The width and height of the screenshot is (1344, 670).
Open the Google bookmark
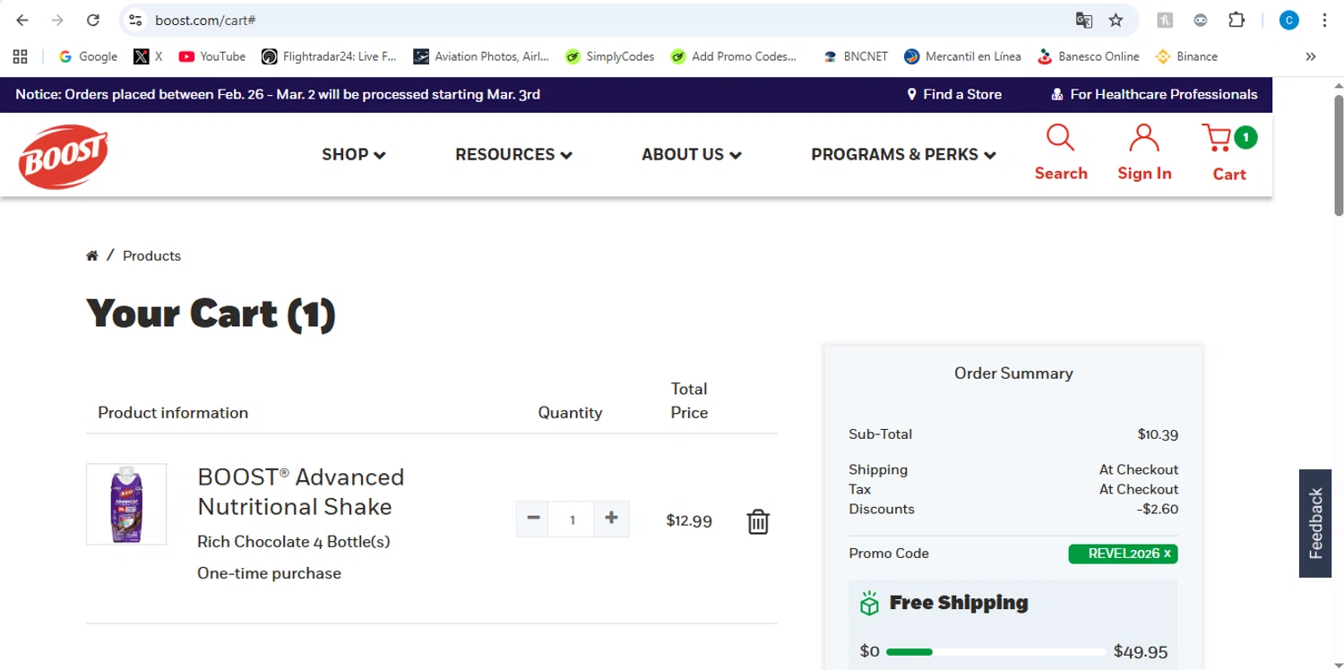click(88, 56)
